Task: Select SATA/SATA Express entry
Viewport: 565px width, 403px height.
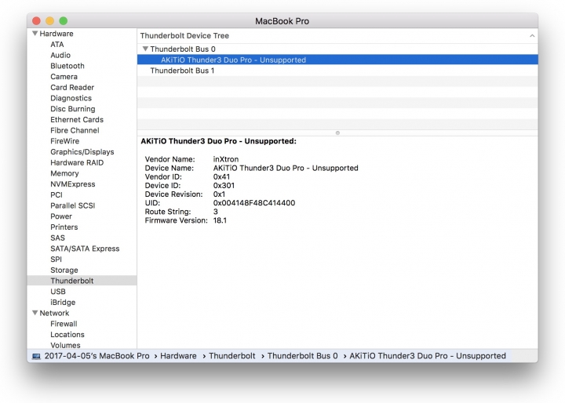Action: (85, 249)
